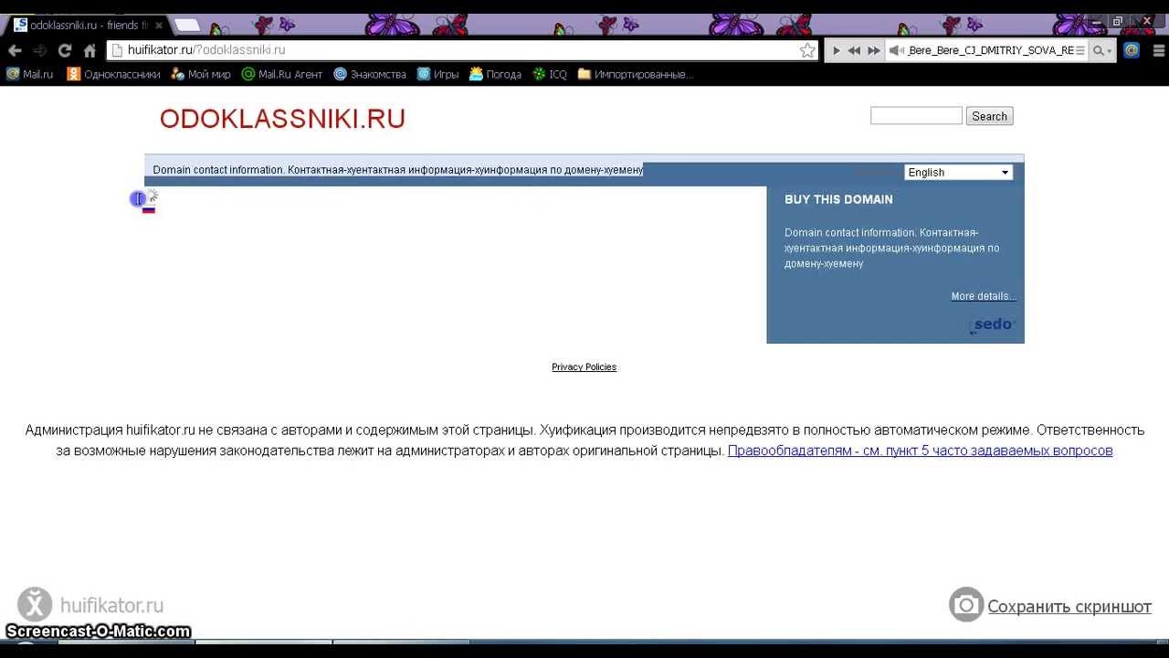Click the sedo logo
1169x658 pixels.
click(x=991, y=325)
